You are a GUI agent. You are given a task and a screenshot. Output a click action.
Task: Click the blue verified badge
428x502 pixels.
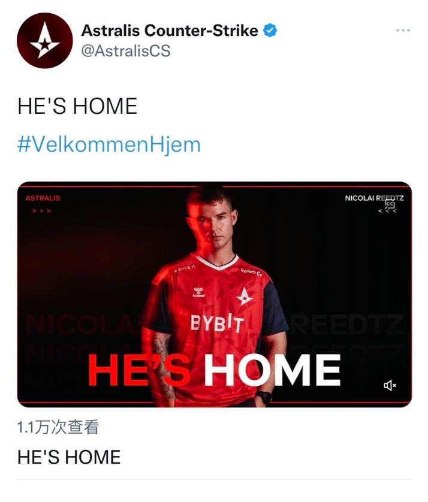(270, 31)
